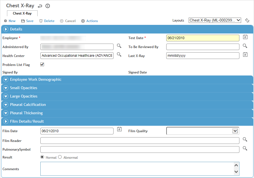Save the Chest X-Ray record
254x178 pixels.
pos(27,21)
